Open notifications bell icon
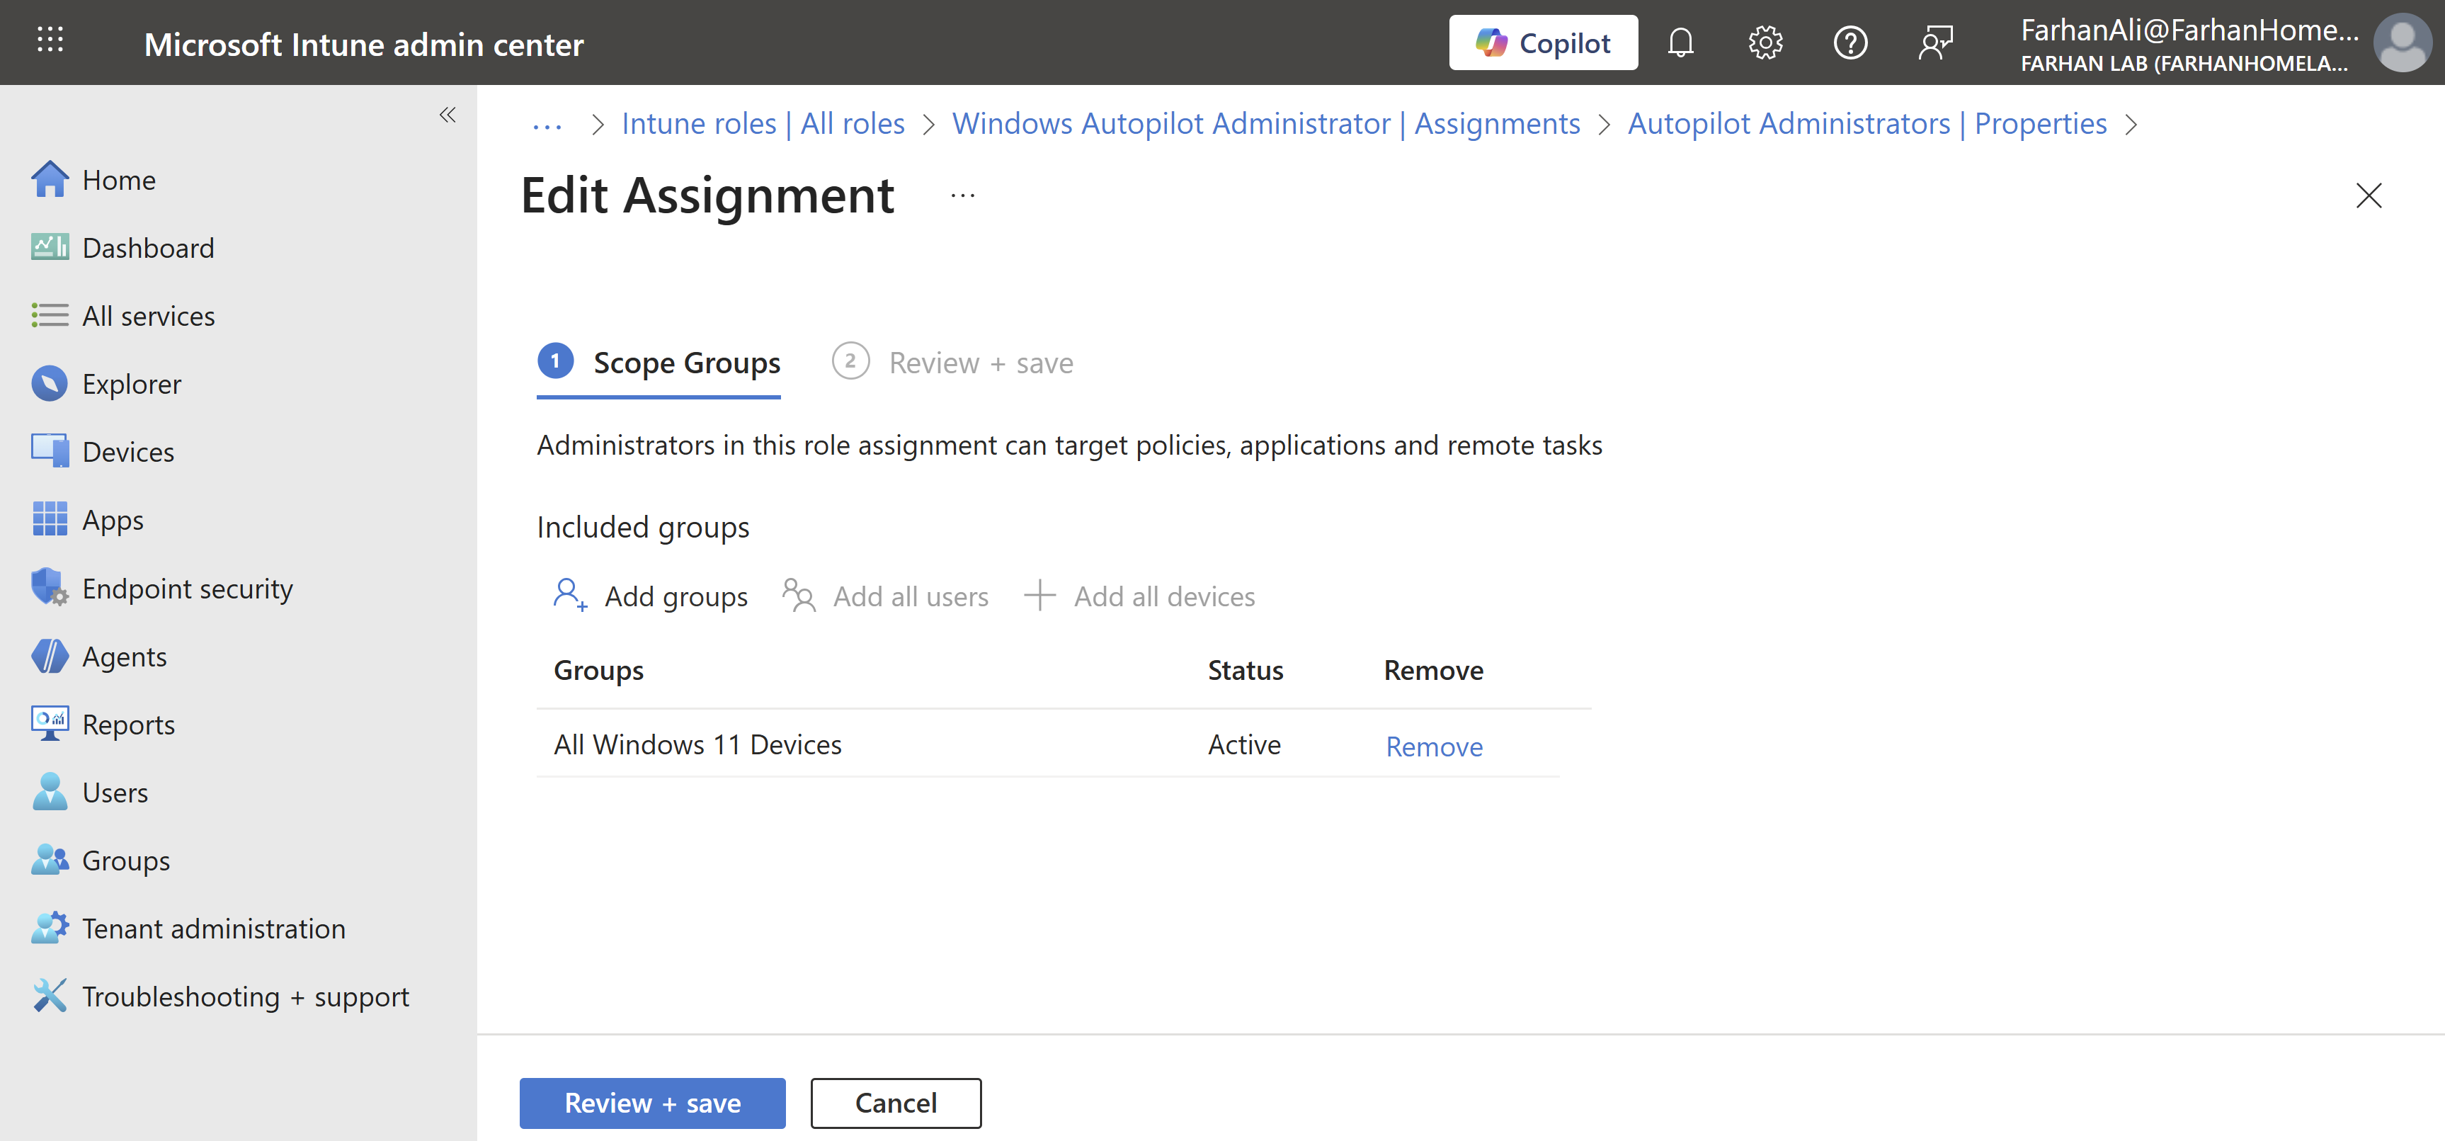This screenshot has width=2445, height=1141. click(1680, 42)
